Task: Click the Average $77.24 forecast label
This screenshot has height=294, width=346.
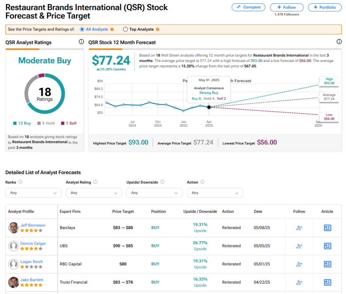Action: pyautogui.click(x=329, y=97)
